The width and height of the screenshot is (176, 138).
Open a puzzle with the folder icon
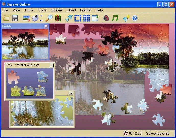[x=6, y=18]
